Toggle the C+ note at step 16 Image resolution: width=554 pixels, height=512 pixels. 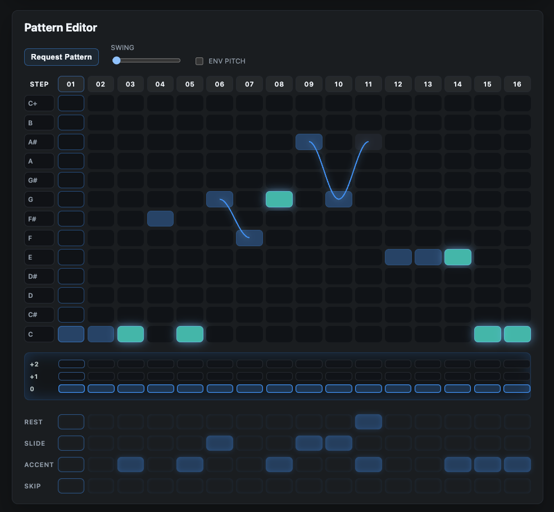point(517,103)
